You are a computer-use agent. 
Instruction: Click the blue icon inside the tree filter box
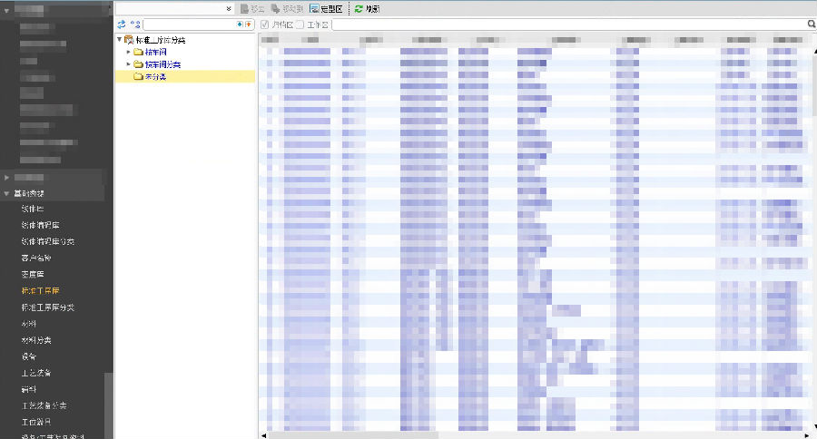coord(240,24)
